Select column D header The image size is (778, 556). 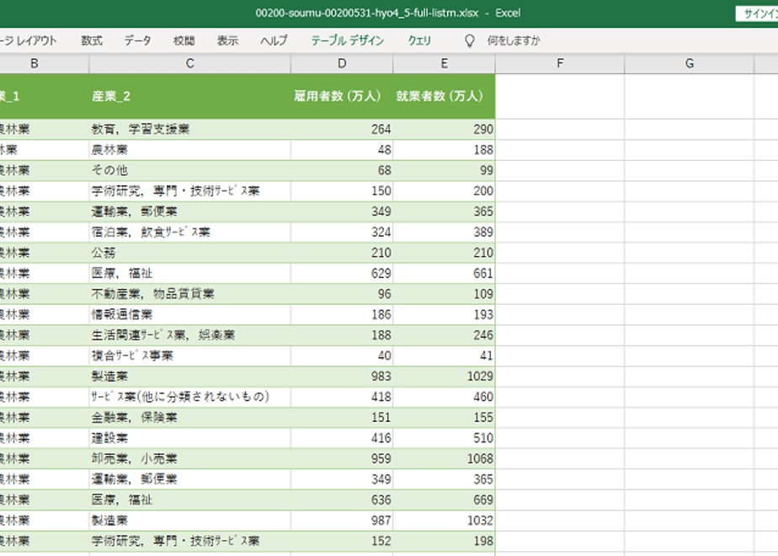(x=342, y=63)
